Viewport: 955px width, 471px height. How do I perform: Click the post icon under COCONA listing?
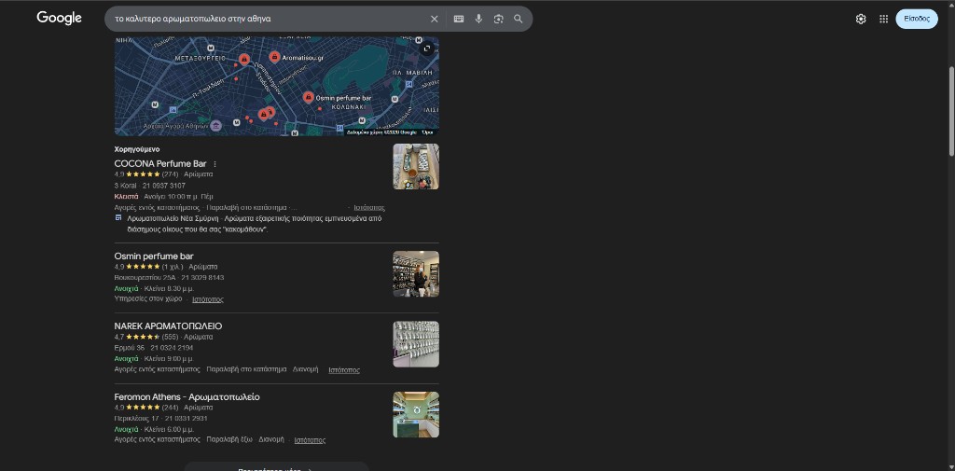(118, 218)
